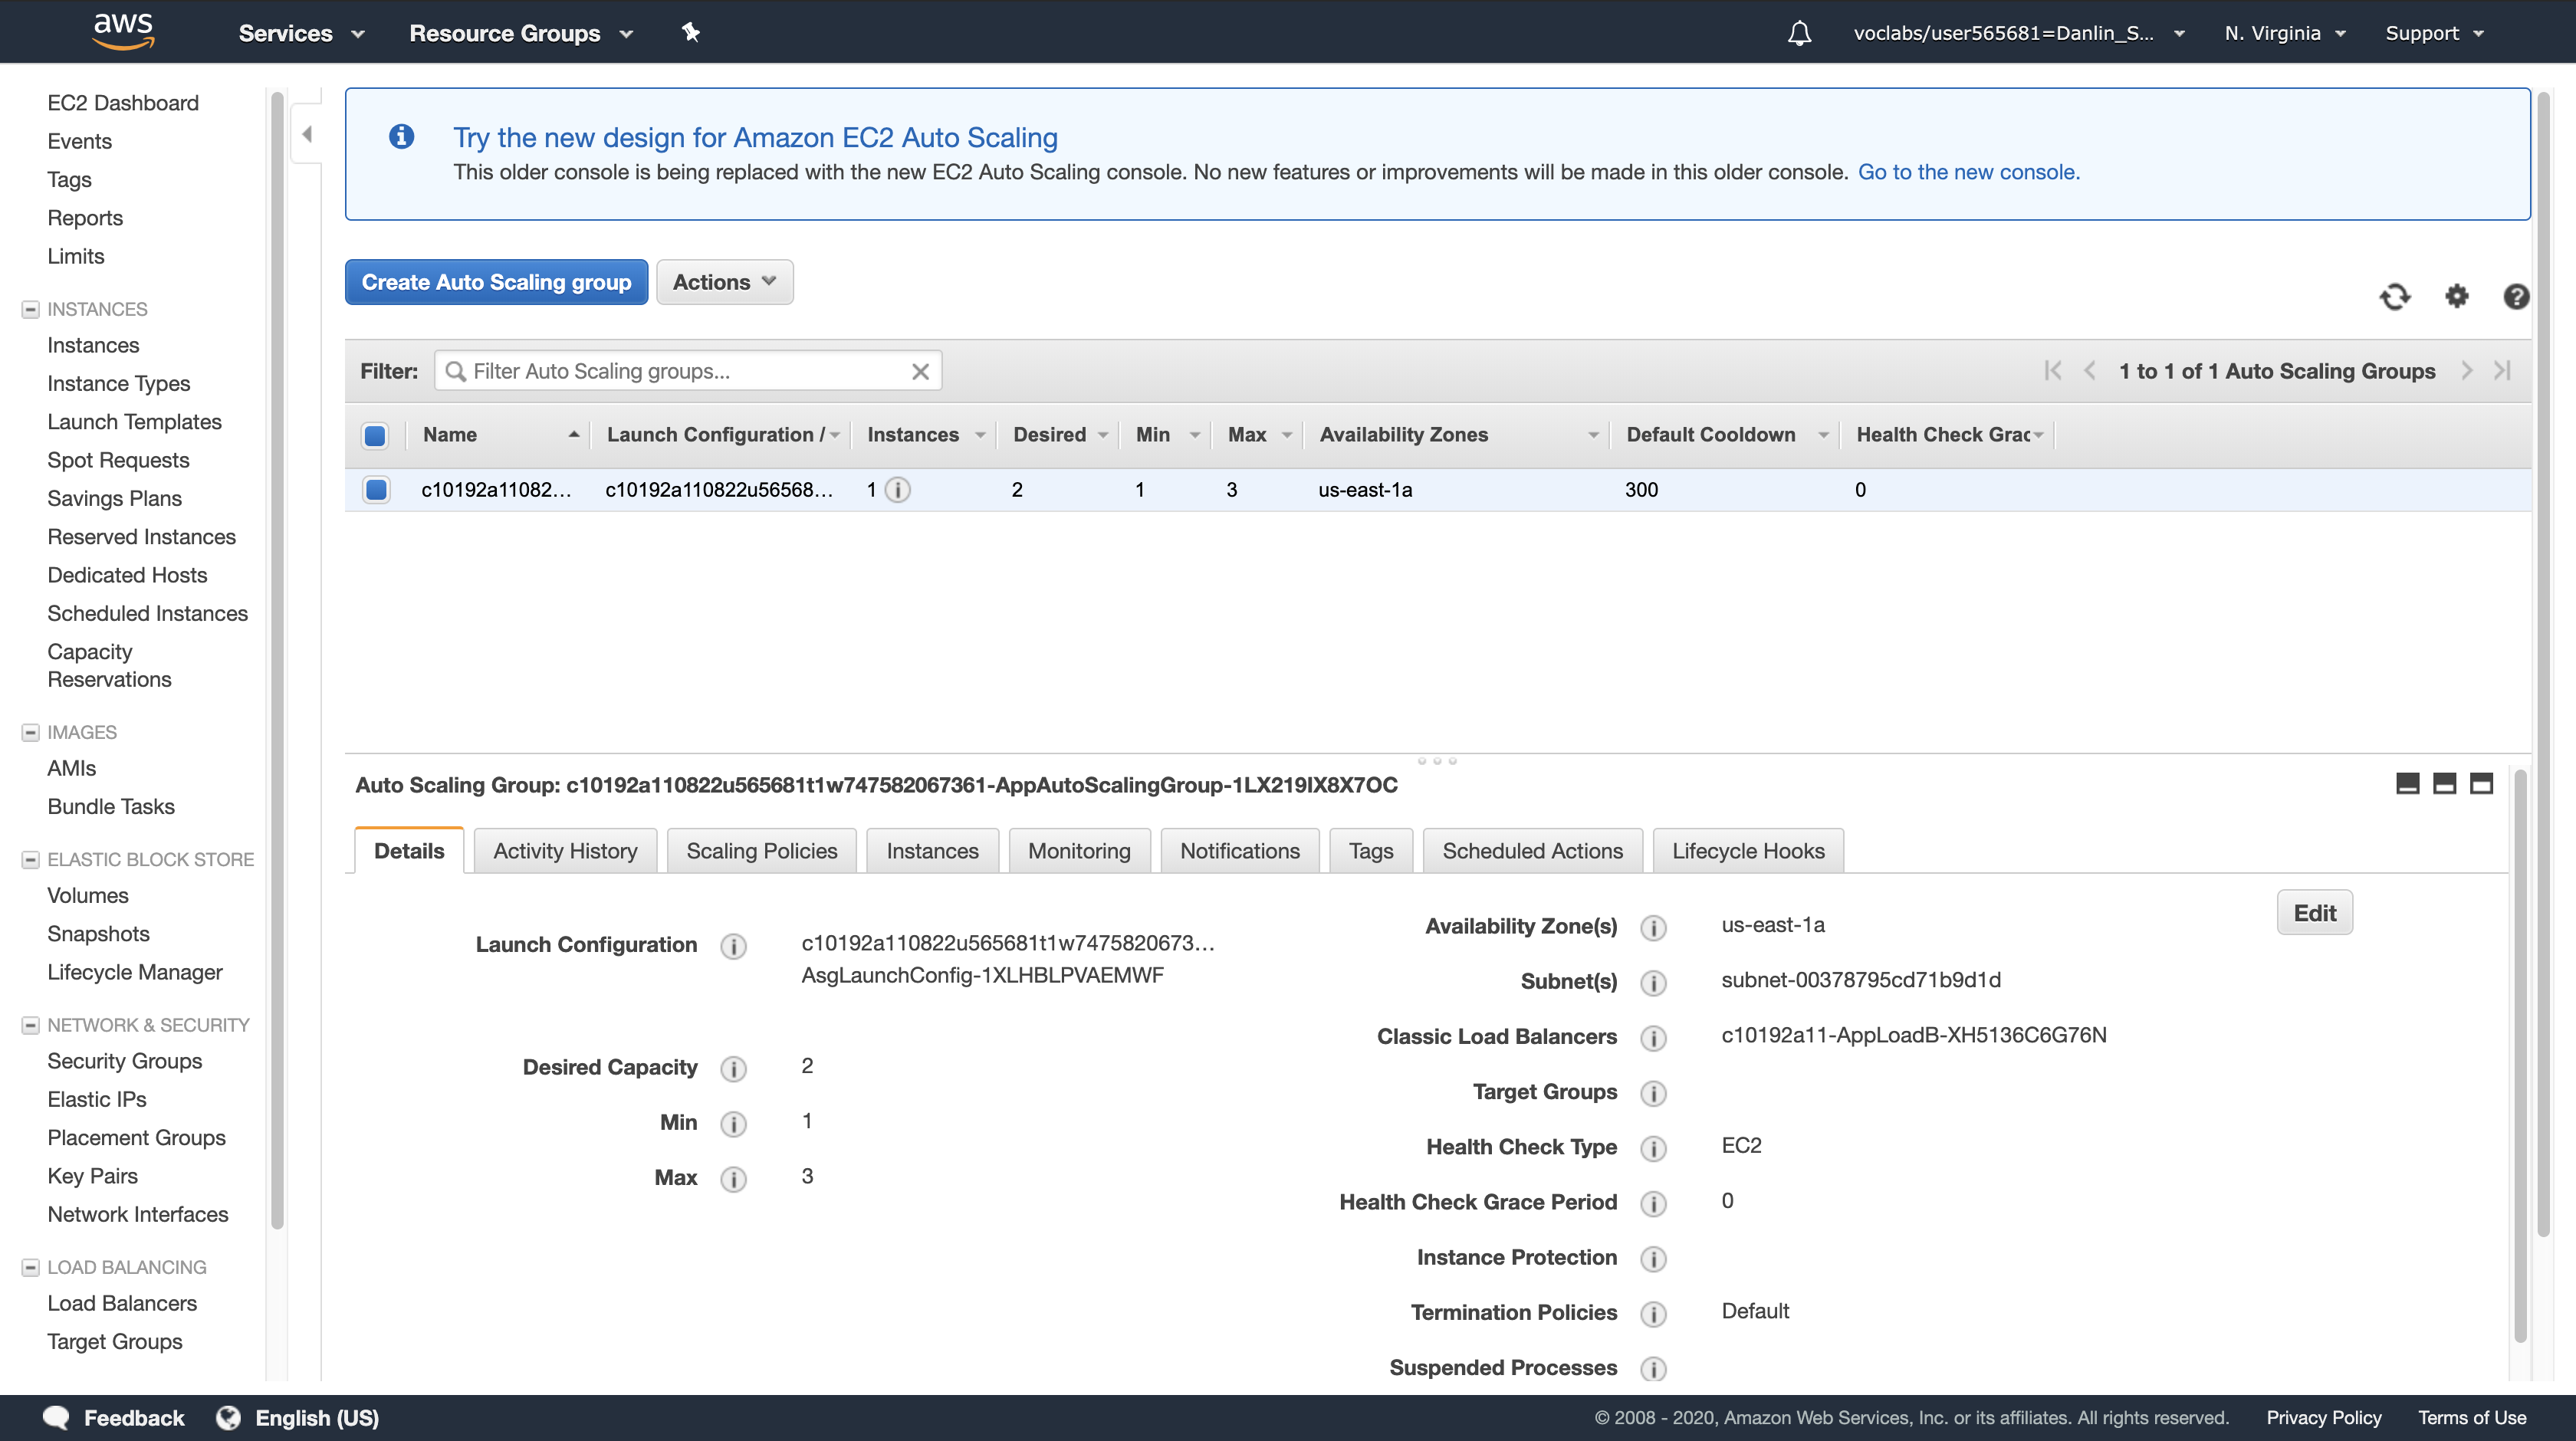Viewport: 2576px width, 1441px height.
Task: Toggle the select-all checkbox in table header
Action: coord(375,435)
